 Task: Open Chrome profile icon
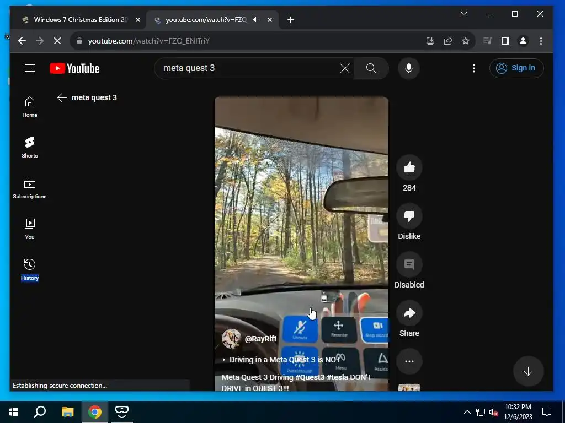click(x=523, y=41)
